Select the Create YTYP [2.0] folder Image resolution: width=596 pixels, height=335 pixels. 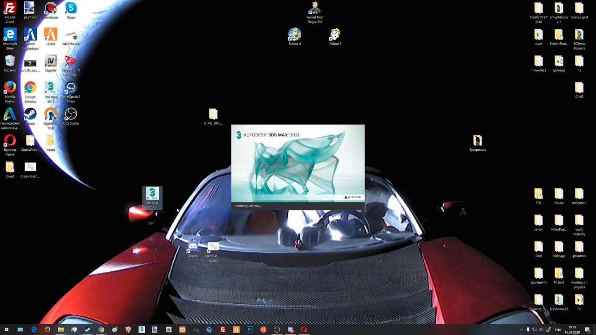click(x=539, y=13)
